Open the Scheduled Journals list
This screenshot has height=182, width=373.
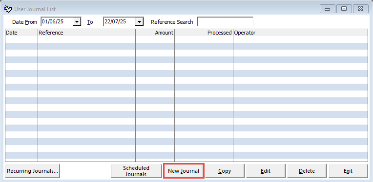click(x=136, y=171)
